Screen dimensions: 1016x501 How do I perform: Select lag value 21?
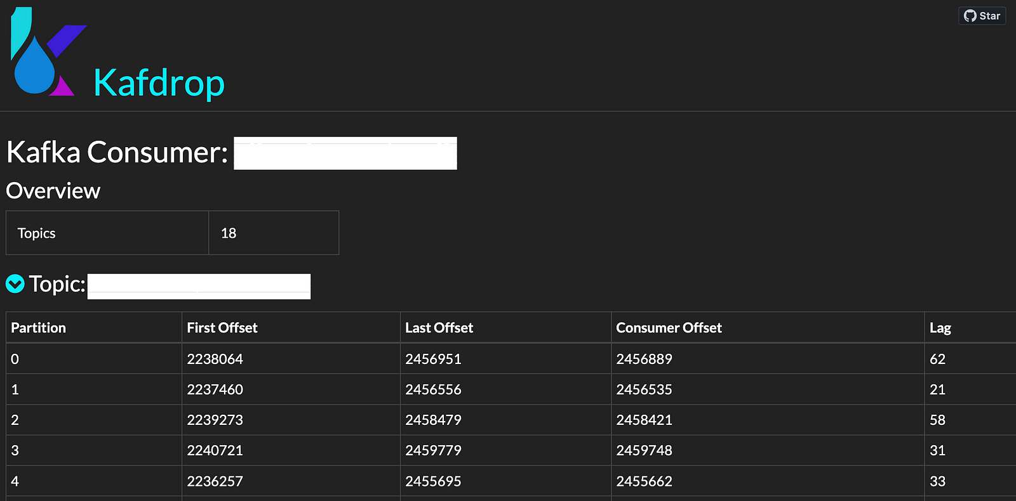pos(938,389)
